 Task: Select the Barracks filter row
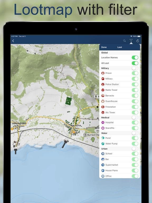(x=120, y=96)
